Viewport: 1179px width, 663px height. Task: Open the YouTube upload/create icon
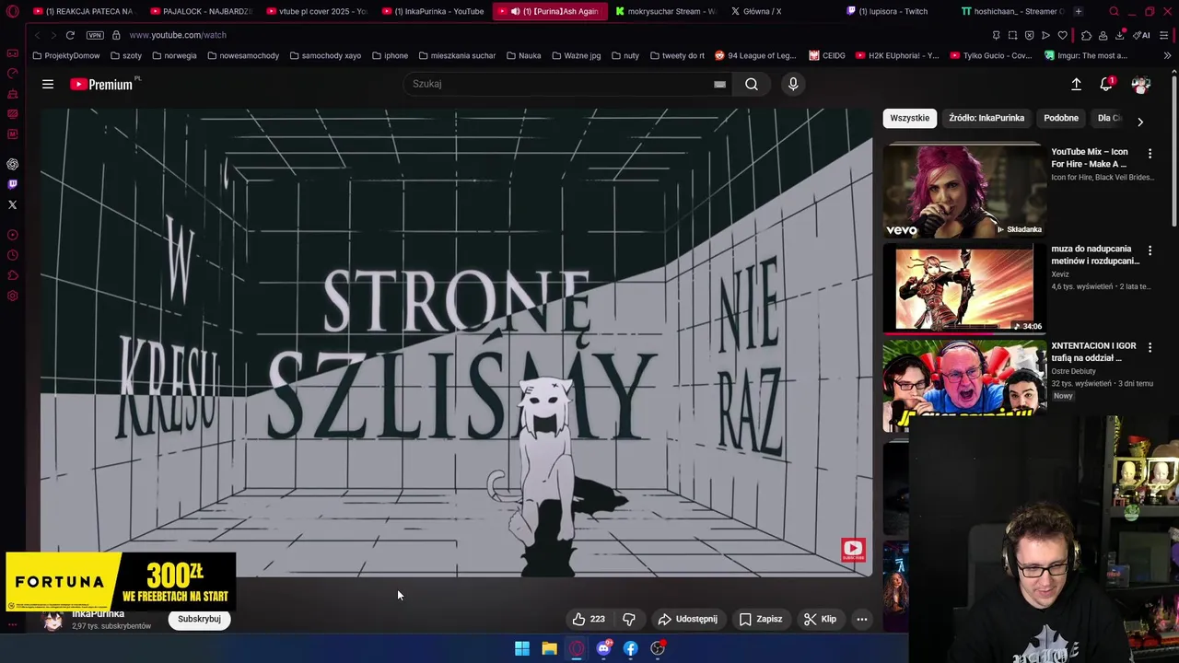coord(1076,84)
